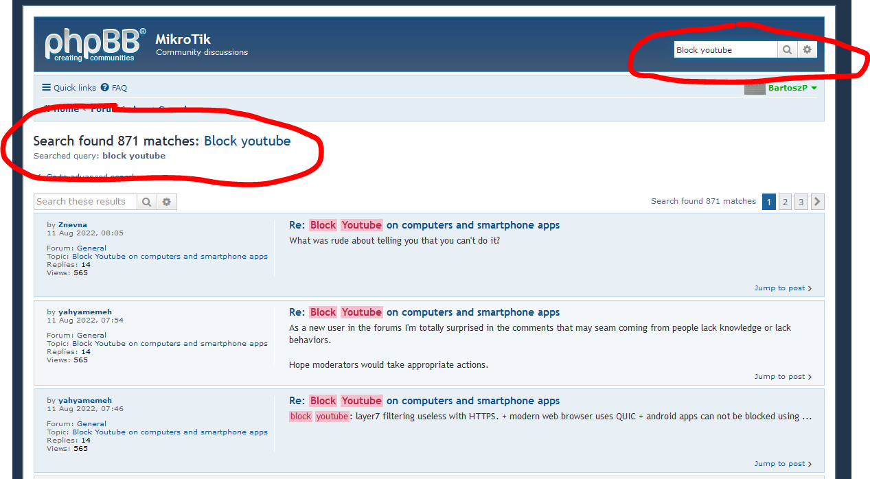This screenshot has width=870, height=479.
Task: Go to results page 3
Action: pyautogui.click(x=801, y=202)
